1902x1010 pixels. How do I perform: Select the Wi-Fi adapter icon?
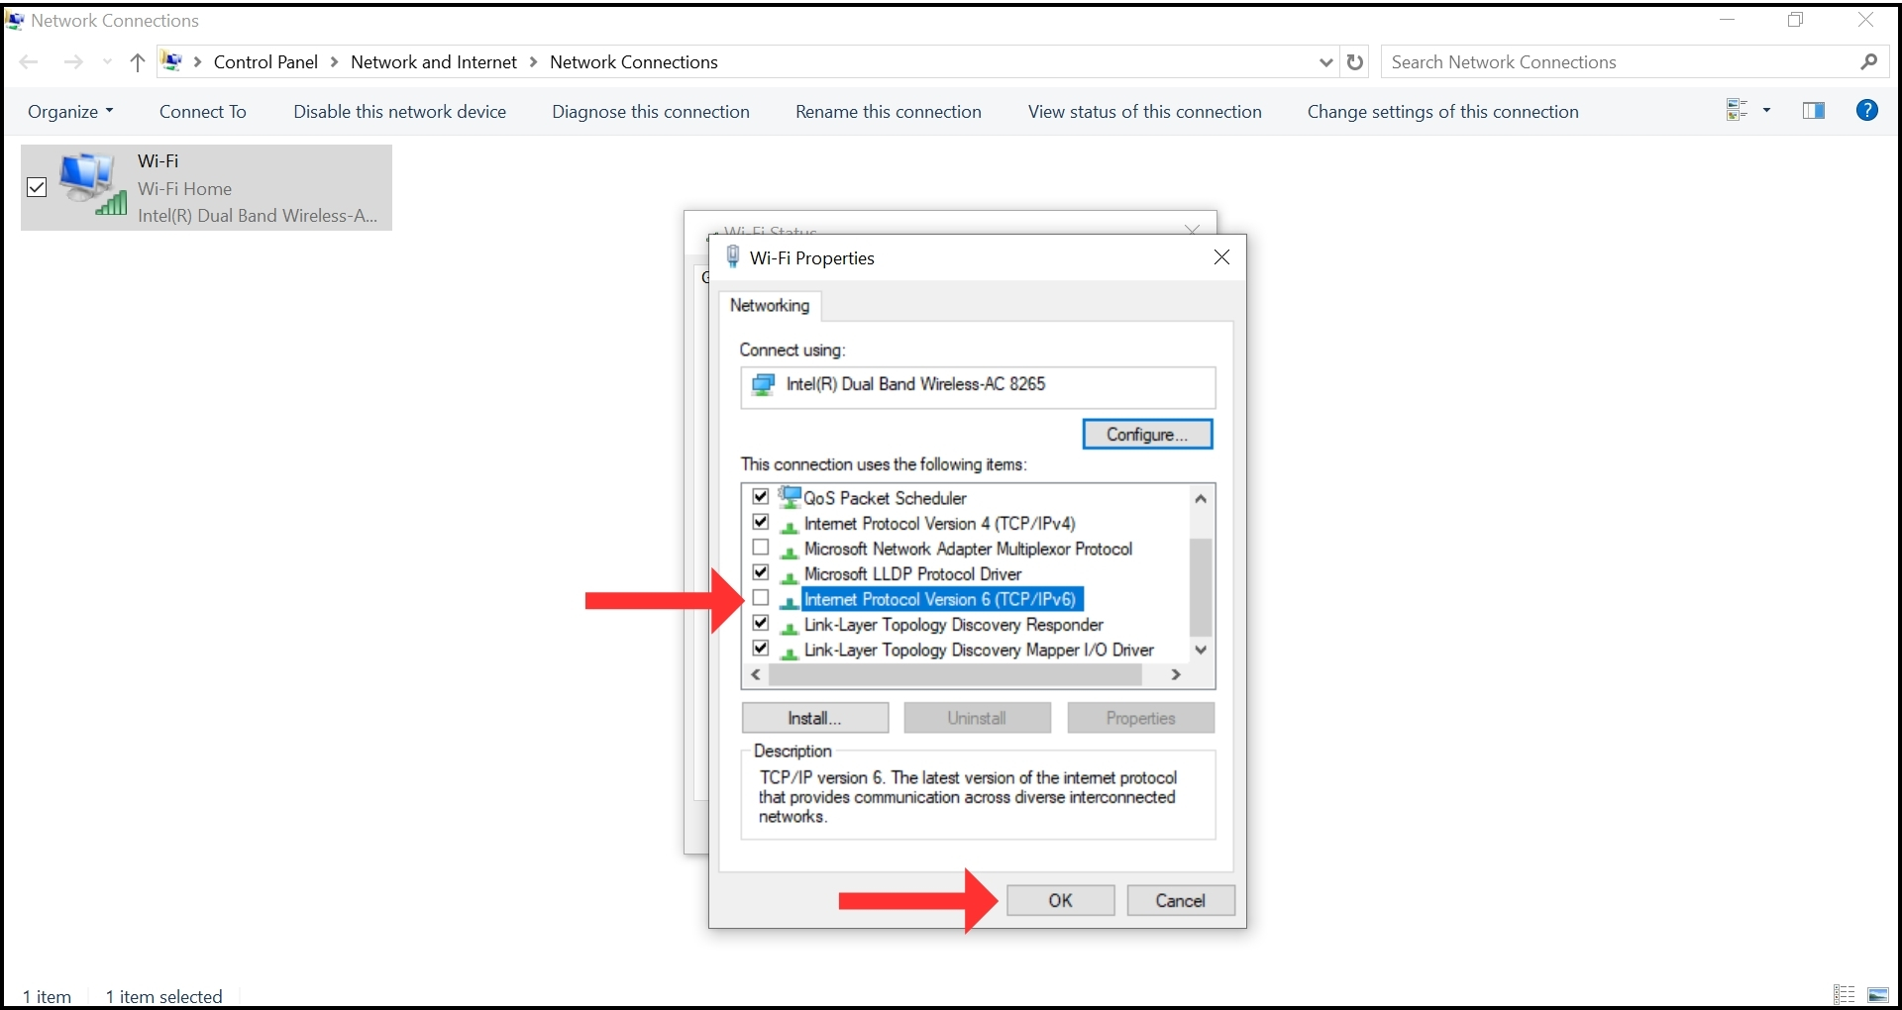[x=93, y=185]
